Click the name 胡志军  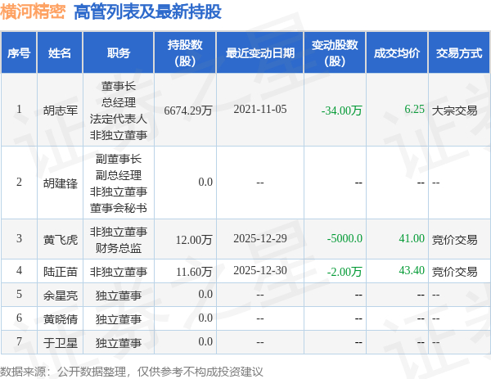click(x=60, y=111)
